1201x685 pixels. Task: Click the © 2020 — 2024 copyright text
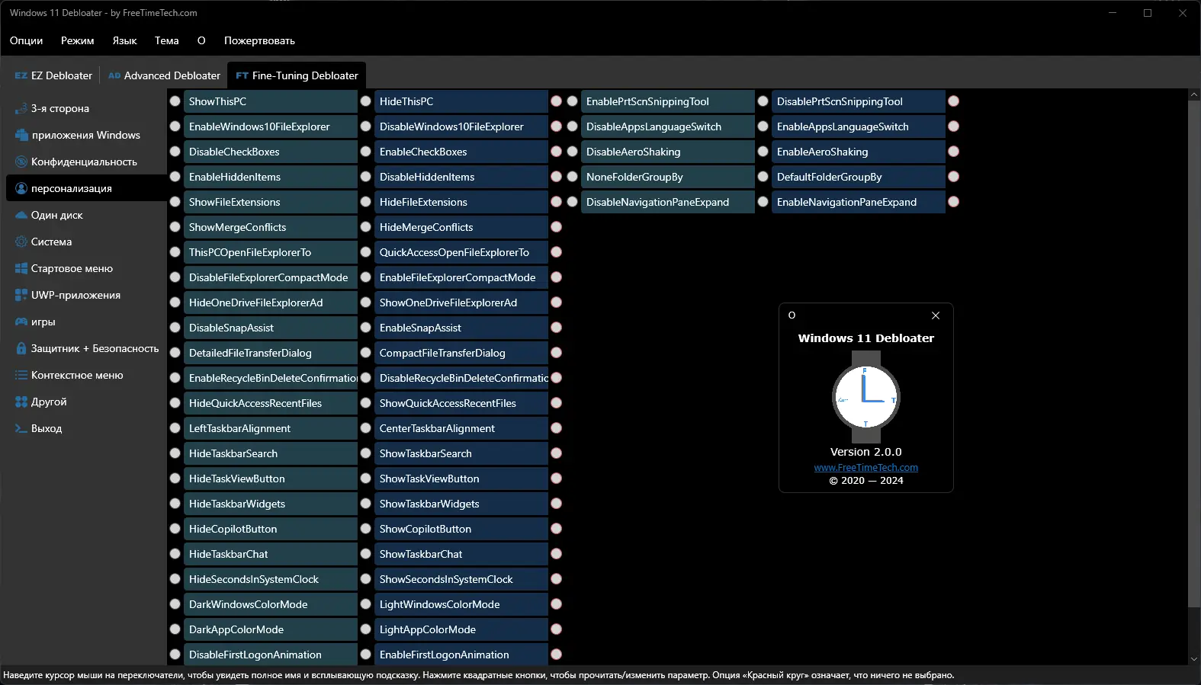tap(866, 481)
